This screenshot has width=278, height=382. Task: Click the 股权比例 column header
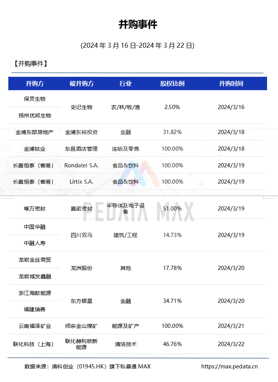coord(172,84)
